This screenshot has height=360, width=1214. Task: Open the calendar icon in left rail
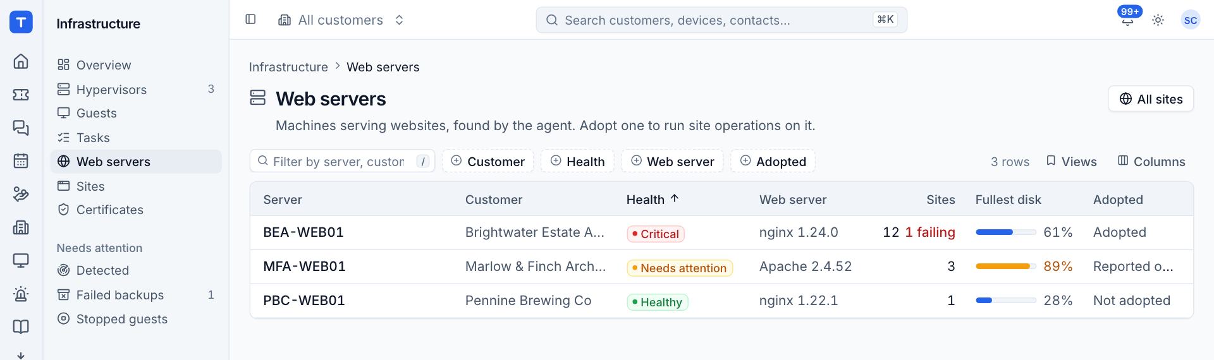pyautogui.click(x=21, y=161)
